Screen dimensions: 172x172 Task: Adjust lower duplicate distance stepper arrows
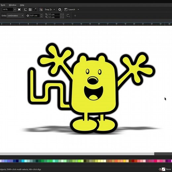pyautogui.click(x=62, y=17)
